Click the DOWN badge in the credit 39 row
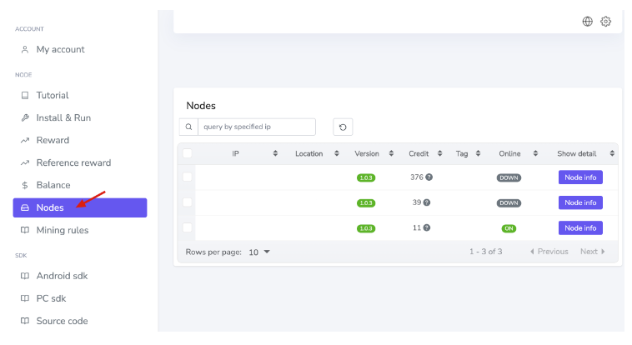 pyautogui.click(x=509, y=203)
